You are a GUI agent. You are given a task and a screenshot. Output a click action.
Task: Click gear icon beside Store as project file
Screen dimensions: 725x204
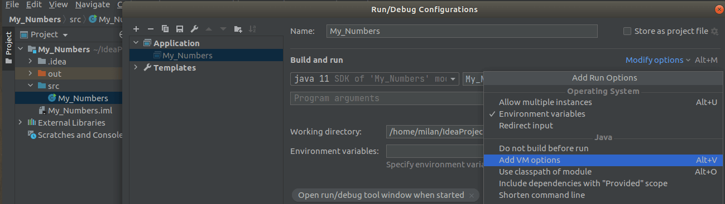point(714,31)
